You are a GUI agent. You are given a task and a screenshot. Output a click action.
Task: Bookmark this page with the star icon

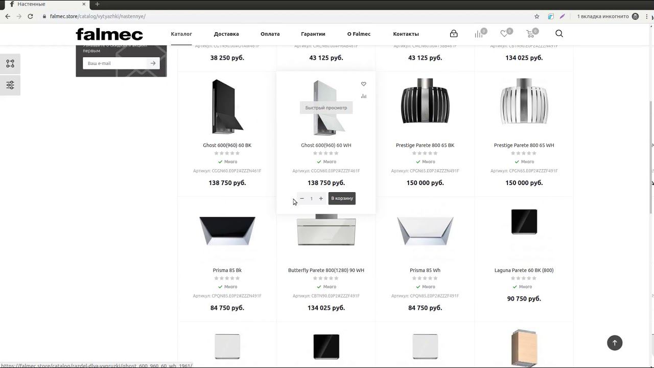[536, 16]
